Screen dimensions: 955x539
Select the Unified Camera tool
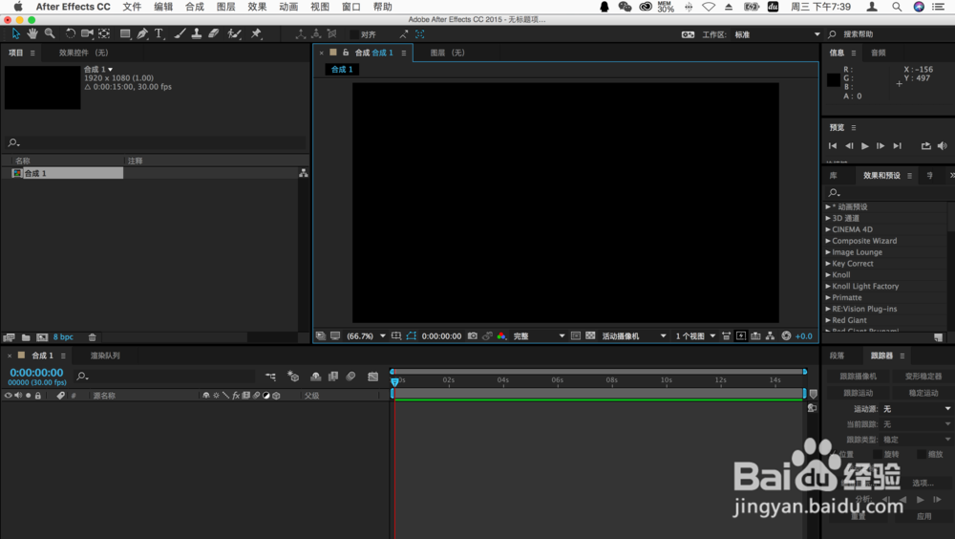[87, 33]
